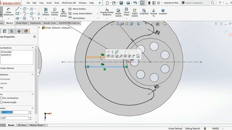
Task: Expand the Part2 feature tree node
Action: [40, 27]
